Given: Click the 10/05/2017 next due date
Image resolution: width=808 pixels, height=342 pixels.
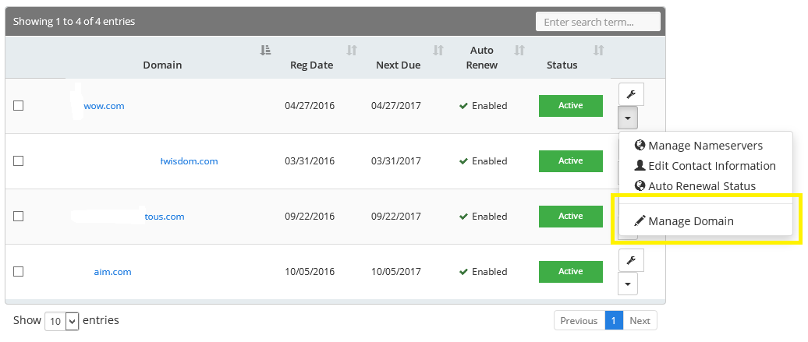Looking at the screenshot, I should tap(395, 272).
